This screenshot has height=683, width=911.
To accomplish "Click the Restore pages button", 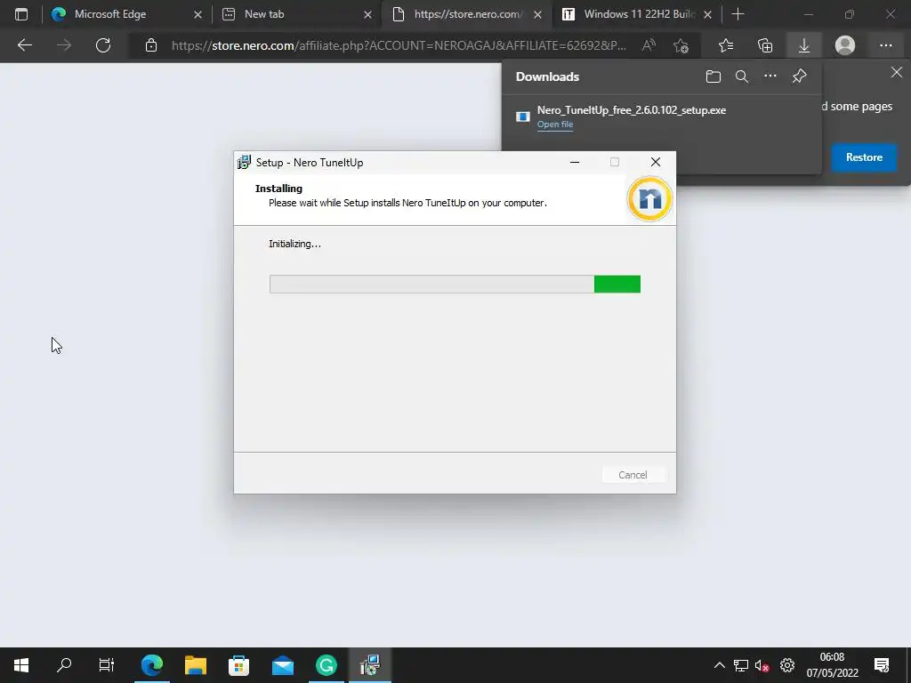I will point(864,157).
